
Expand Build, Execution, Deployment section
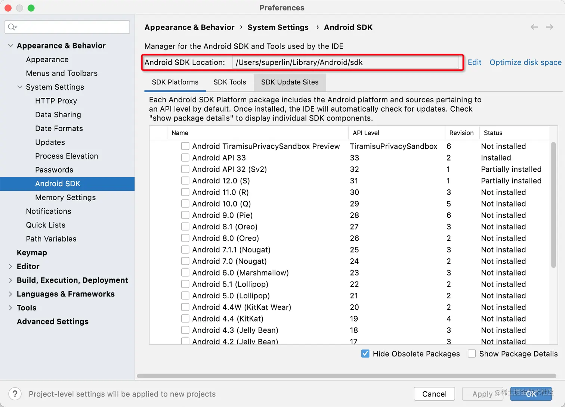point(10,280)
